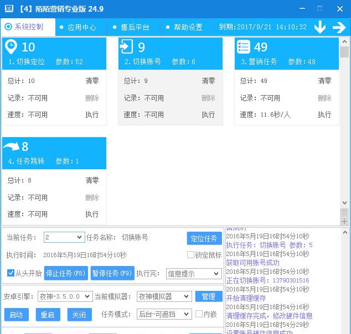This screenshot has width=351, height=334.
Task: Click the 管理 button
Action: 209,296
